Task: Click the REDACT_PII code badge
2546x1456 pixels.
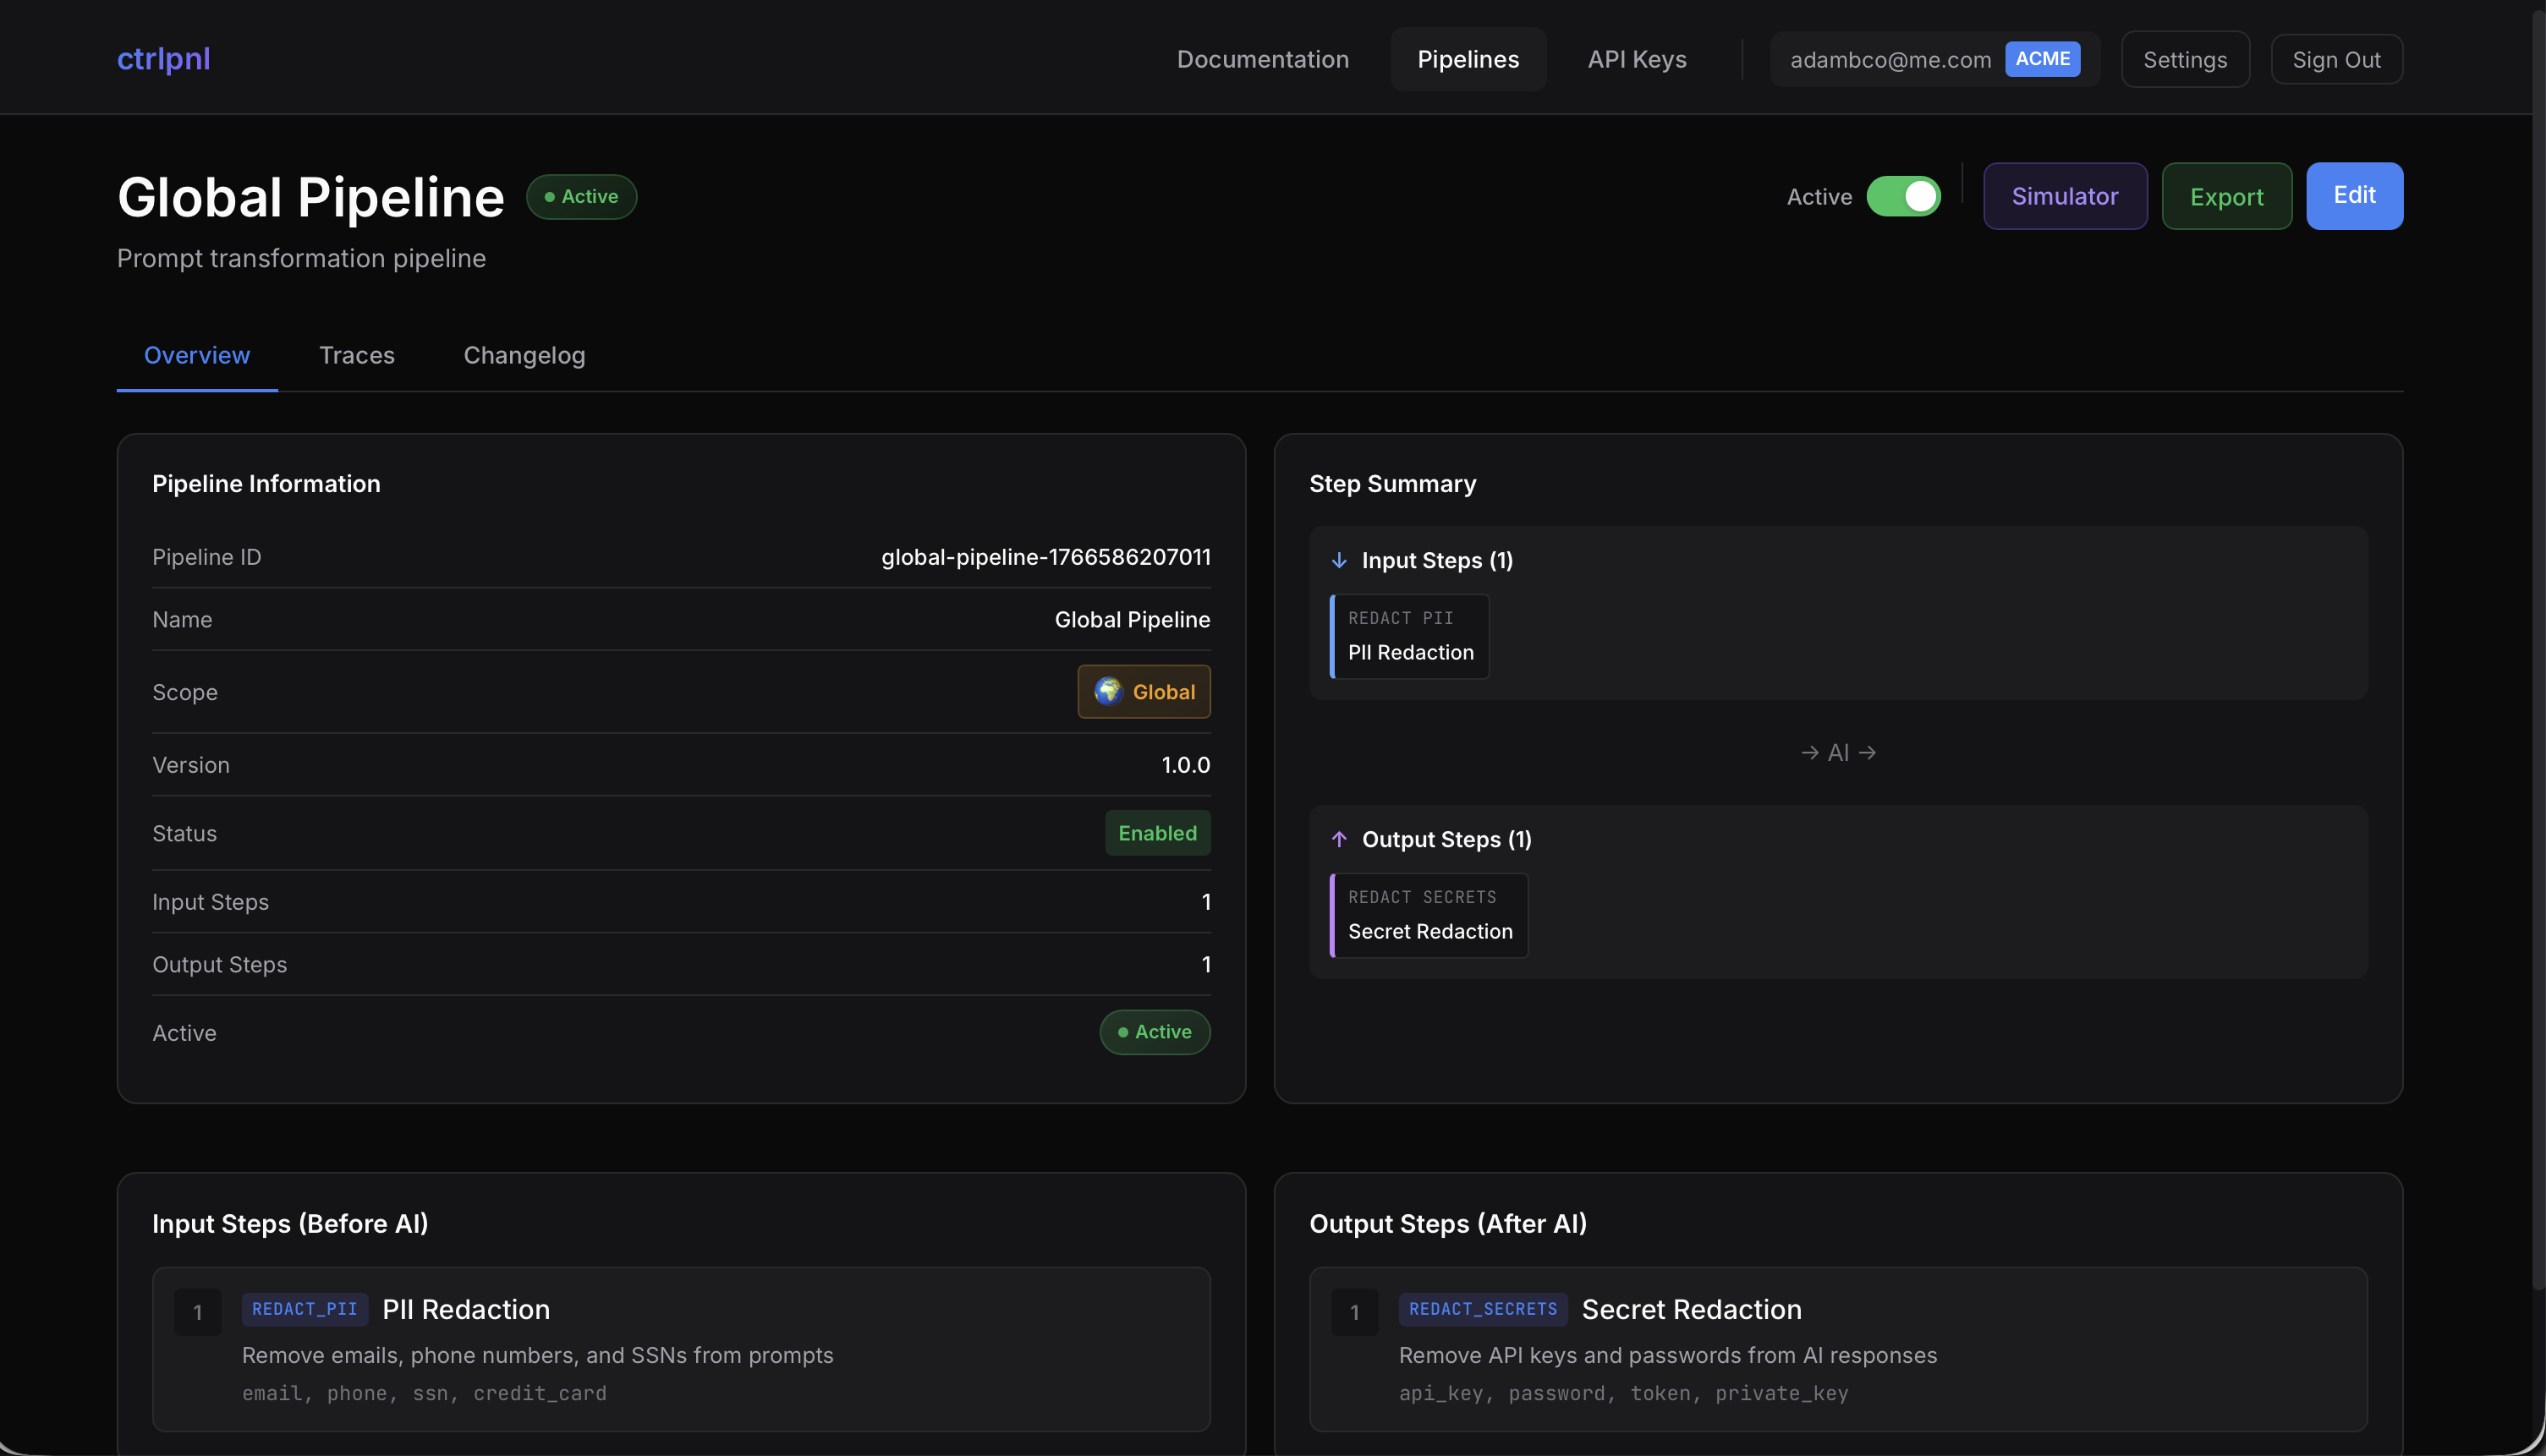Action: point(305,1308)
